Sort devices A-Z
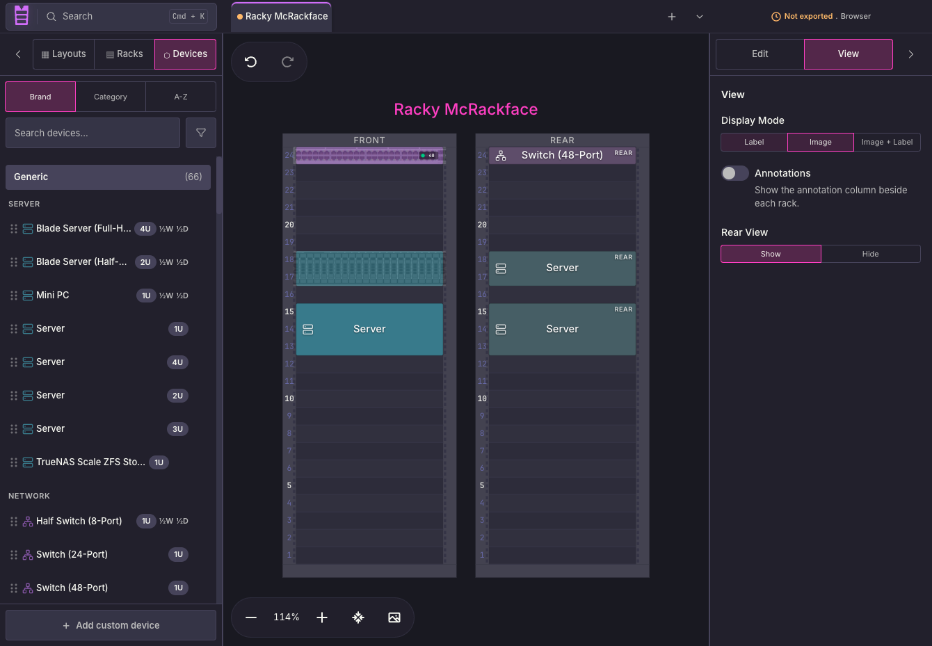 click(181, 97)
